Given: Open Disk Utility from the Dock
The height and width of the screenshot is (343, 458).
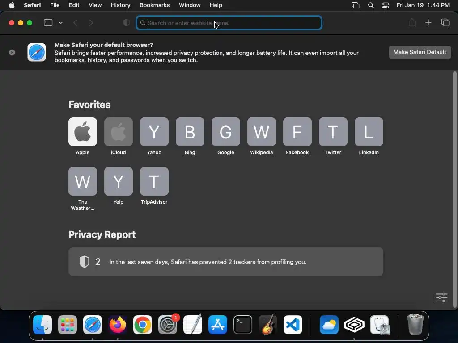Looking at the screenshot, I should (379, 325).
